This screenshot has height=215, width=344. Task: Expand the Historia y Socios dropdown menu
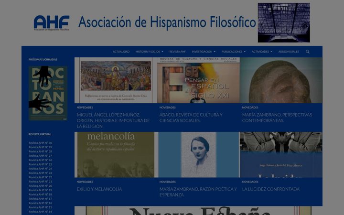pos(150,52)
